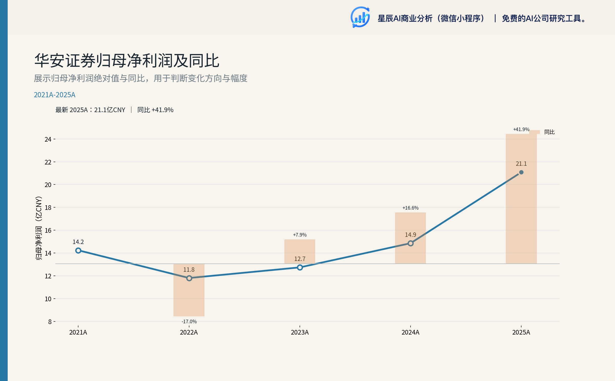The width and height of the screenshot is (615, 381).
Task: Click the 2021A x-axis label
Action: pos(78,333)
